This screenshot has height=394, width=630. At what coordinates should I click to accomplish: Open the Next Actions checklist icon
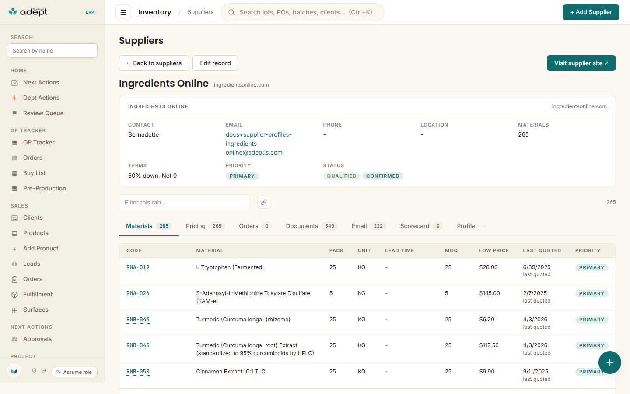click(x=14, y=83)
